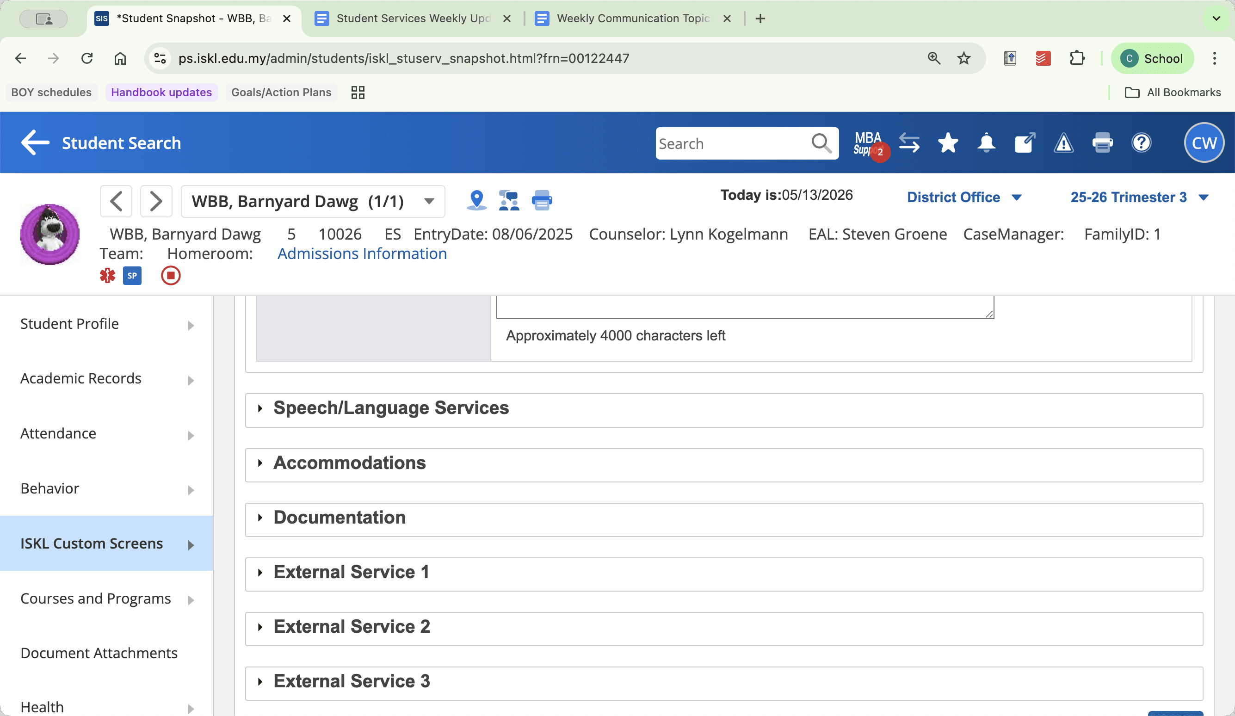Image resolution: width=1235 pixels, height=716 pixels.
Task: Click the student photo thumbnail
Action: click(x=49, y=234)
